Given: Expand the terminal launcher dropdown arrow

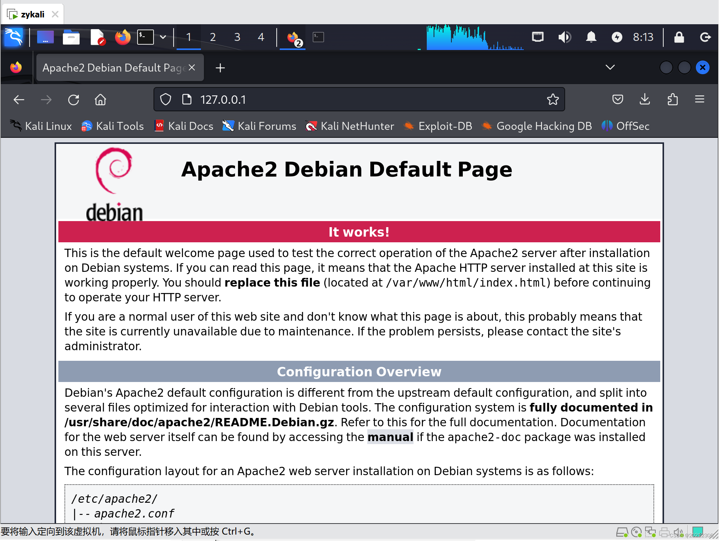Looking at the screenshot, I should (x=163, y=37).
